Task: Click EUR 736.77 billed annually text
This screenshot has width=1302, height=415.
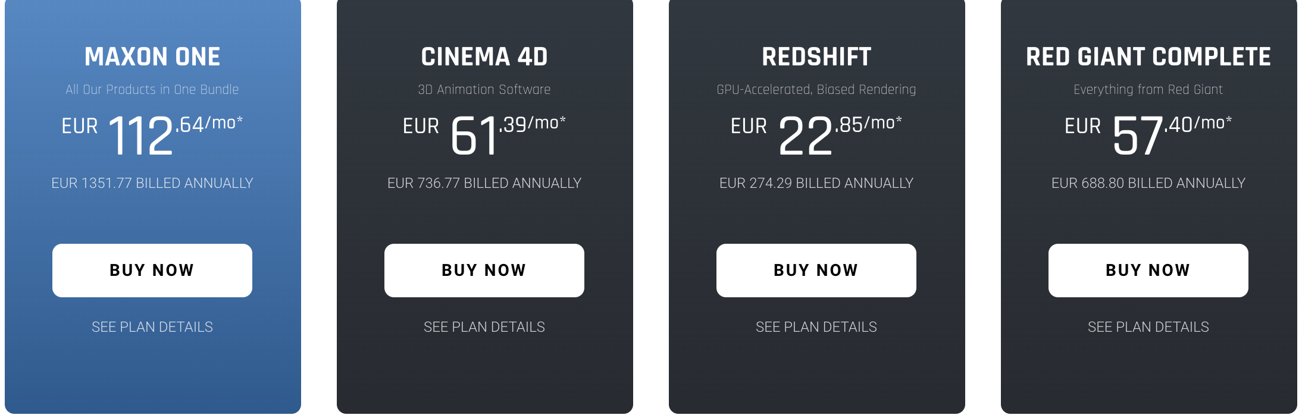Action: click(484, 183)
